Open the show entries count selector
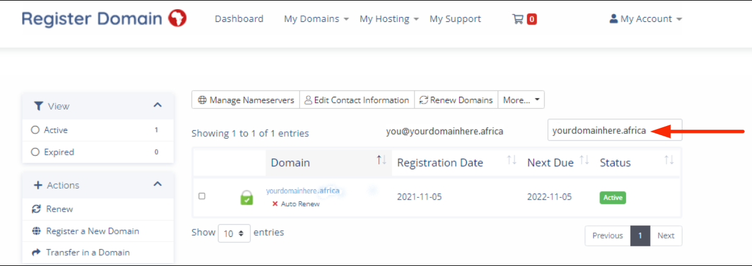Image resolution: width=752 pixels, height=266 pixels. click(x=234, y=233)
